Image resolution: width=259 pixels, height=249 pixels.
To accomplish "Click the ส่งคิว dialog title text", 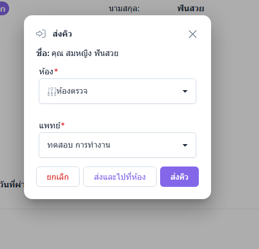I will pyautogui.click(x=62, y=34).
